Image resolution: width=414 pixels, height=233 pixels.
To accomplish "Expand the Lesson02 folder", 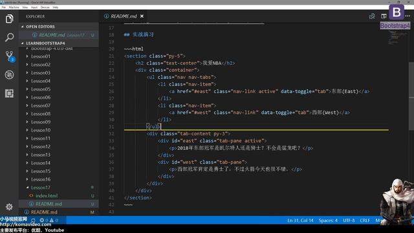I will tap(27, 65).
